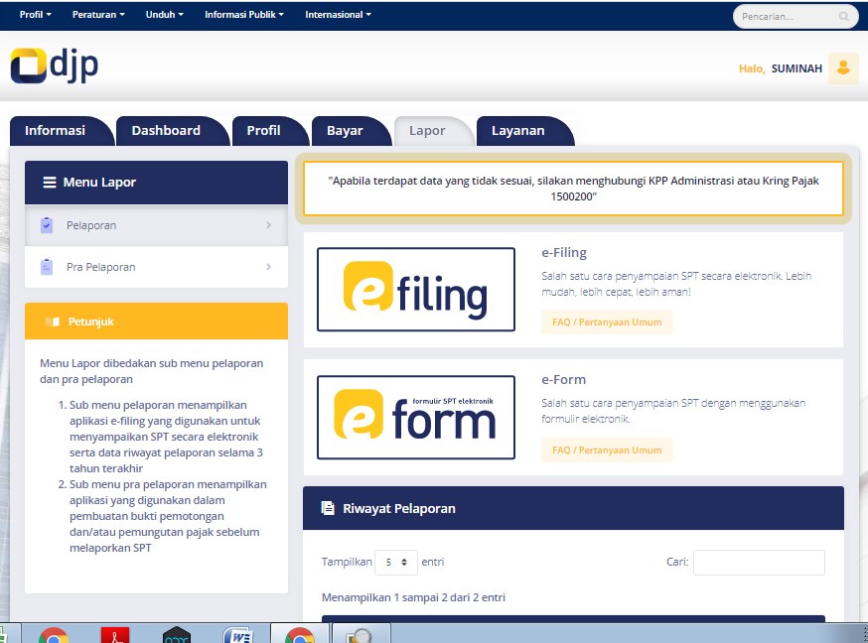Image resolution: width=868 pixels, height=643 pixels.
Task: Click the Pelaporan clipboard icon
Action: (x=47, y=225)
